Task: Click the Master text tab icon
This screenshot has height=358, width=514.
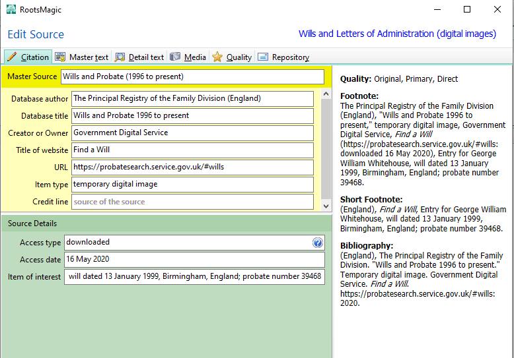Action: coord(60,57)
